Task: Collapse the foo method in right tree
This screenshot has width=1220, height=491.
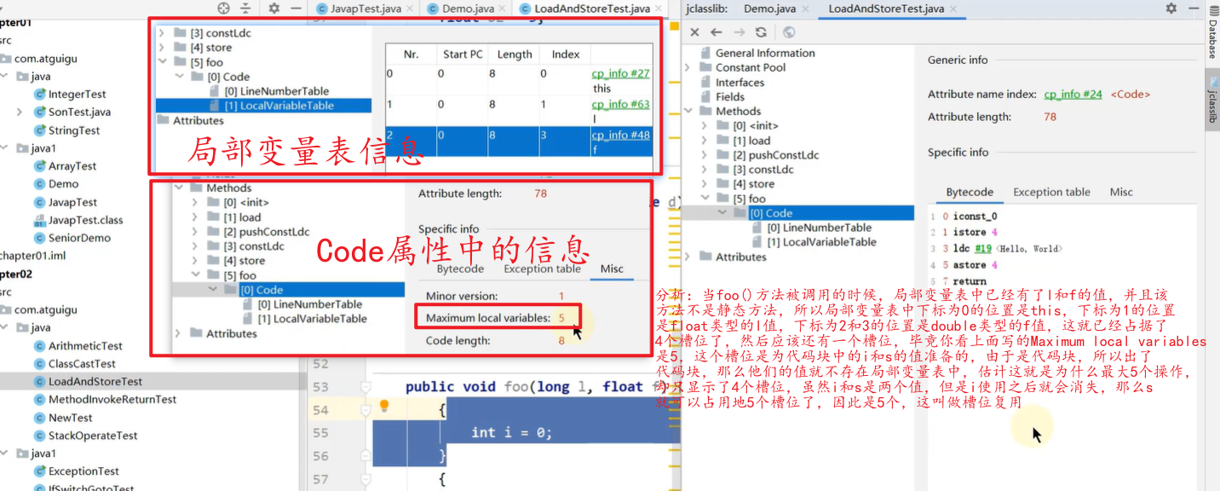Action: tap(704, 199)
